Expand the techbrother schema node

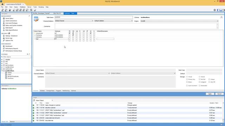coord(2,69)
